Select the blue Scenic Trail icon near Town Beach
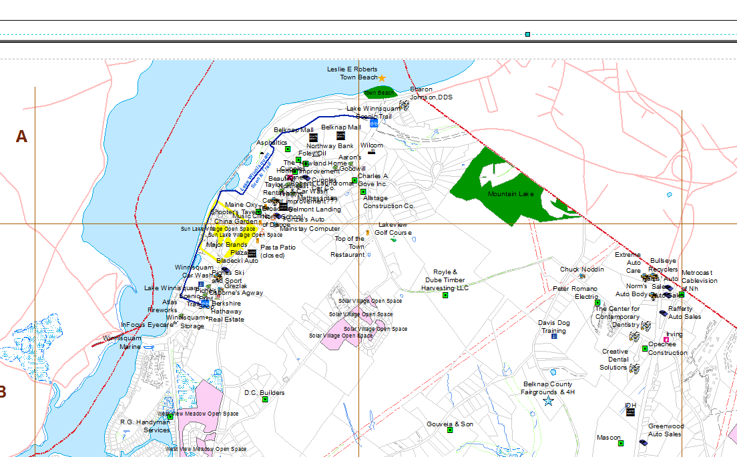The image size is (737, 457). (374, 123)
